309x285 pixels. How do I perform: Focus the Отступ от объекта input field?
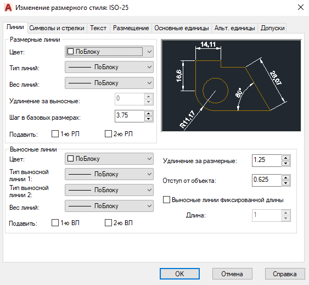click(x=266, y=180)
